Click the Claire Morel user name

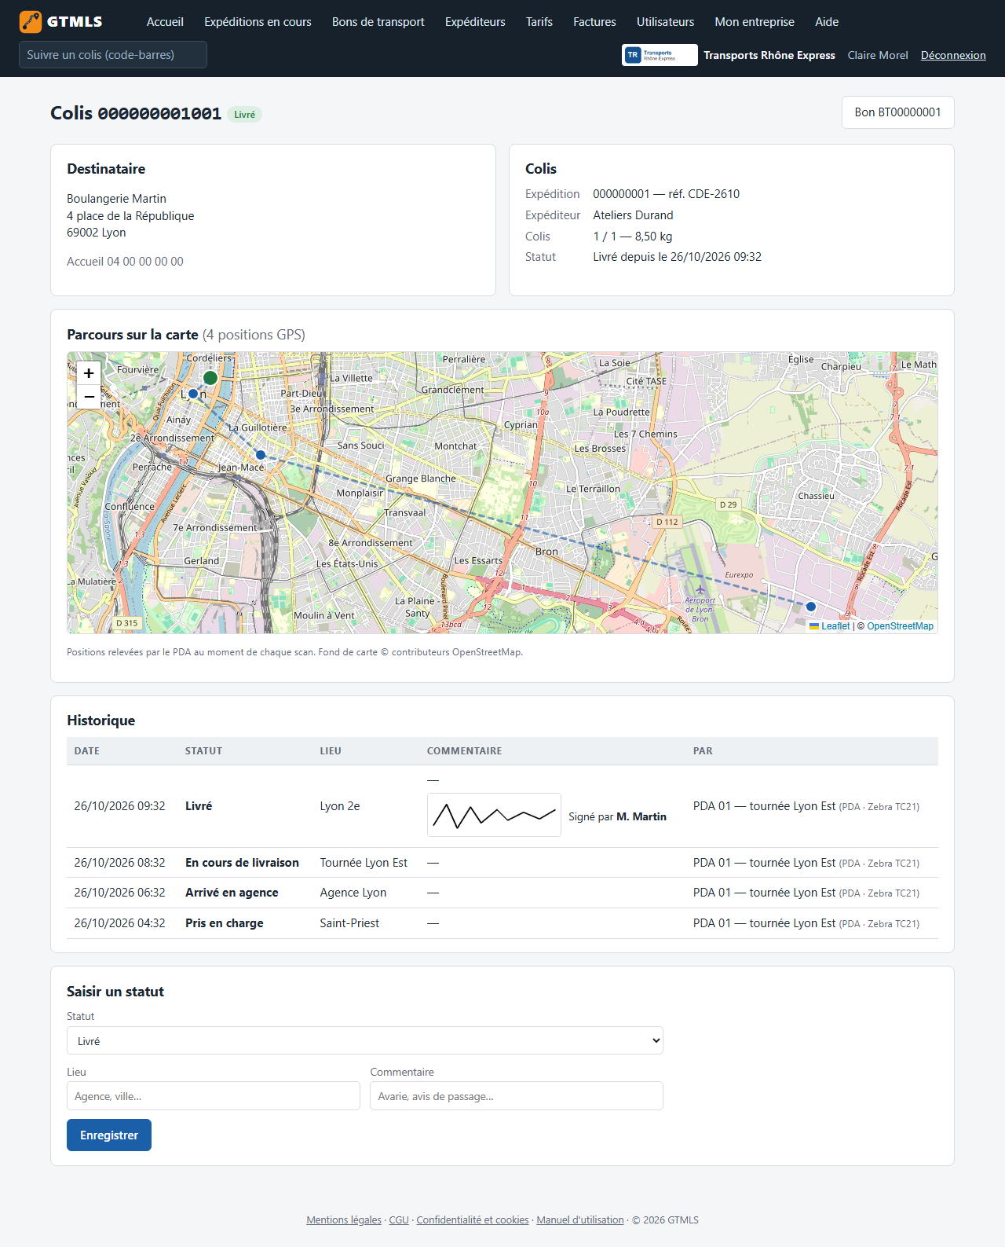tap(878, 55)
